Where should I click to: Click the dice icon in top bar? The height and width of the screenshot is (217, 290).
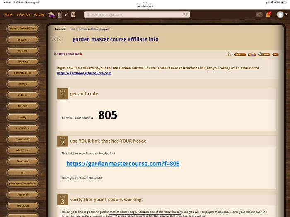[73, 14]
